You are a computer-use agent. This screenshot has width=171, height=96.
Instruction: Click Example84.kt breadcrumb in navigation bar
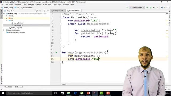point(27,8)
